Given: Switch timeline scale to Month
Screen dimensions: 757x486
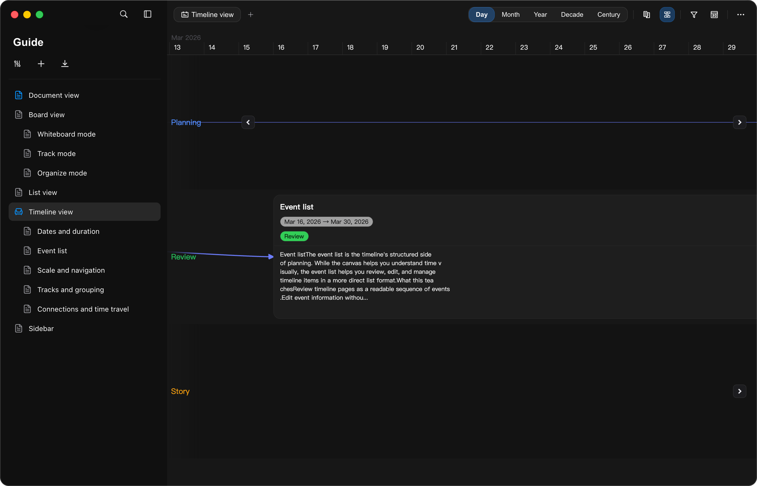Looking at the screenshot, I should click(x=510, y=15).
